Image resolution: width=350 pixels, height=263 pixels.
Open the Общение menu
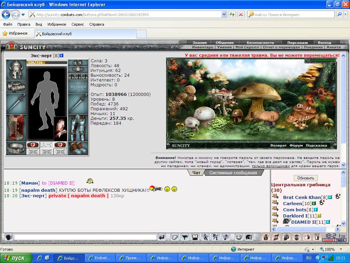tap(225, 42)
